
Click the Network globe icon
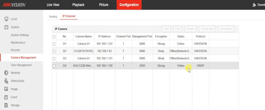click(6, 73)
